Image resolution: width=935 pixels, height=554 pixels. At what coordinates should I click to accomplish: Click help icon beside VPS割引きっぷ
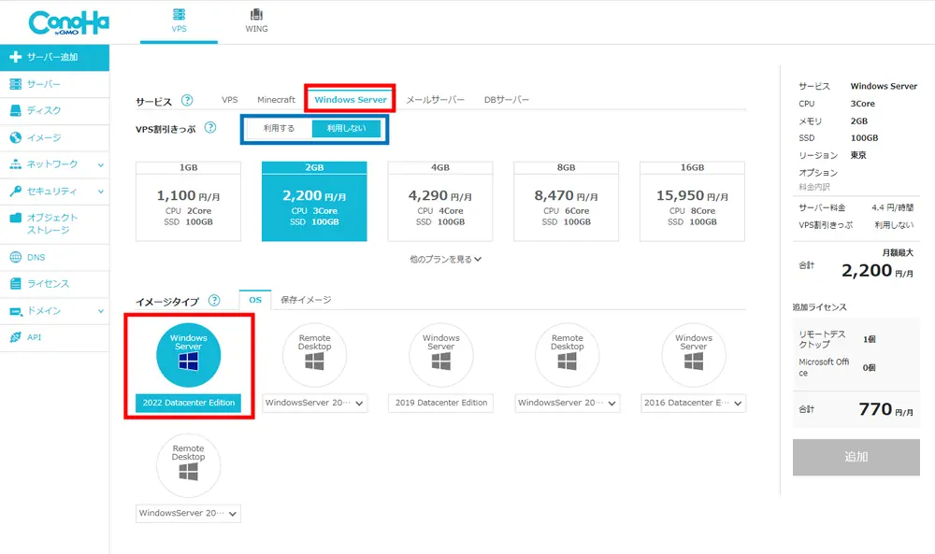(210, 128)
